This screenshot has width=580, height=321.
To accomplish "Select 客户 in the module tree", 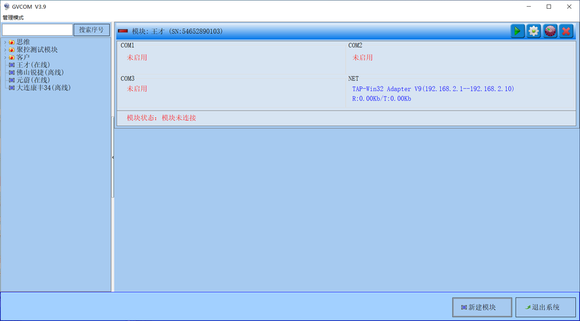I will point(23,58).
